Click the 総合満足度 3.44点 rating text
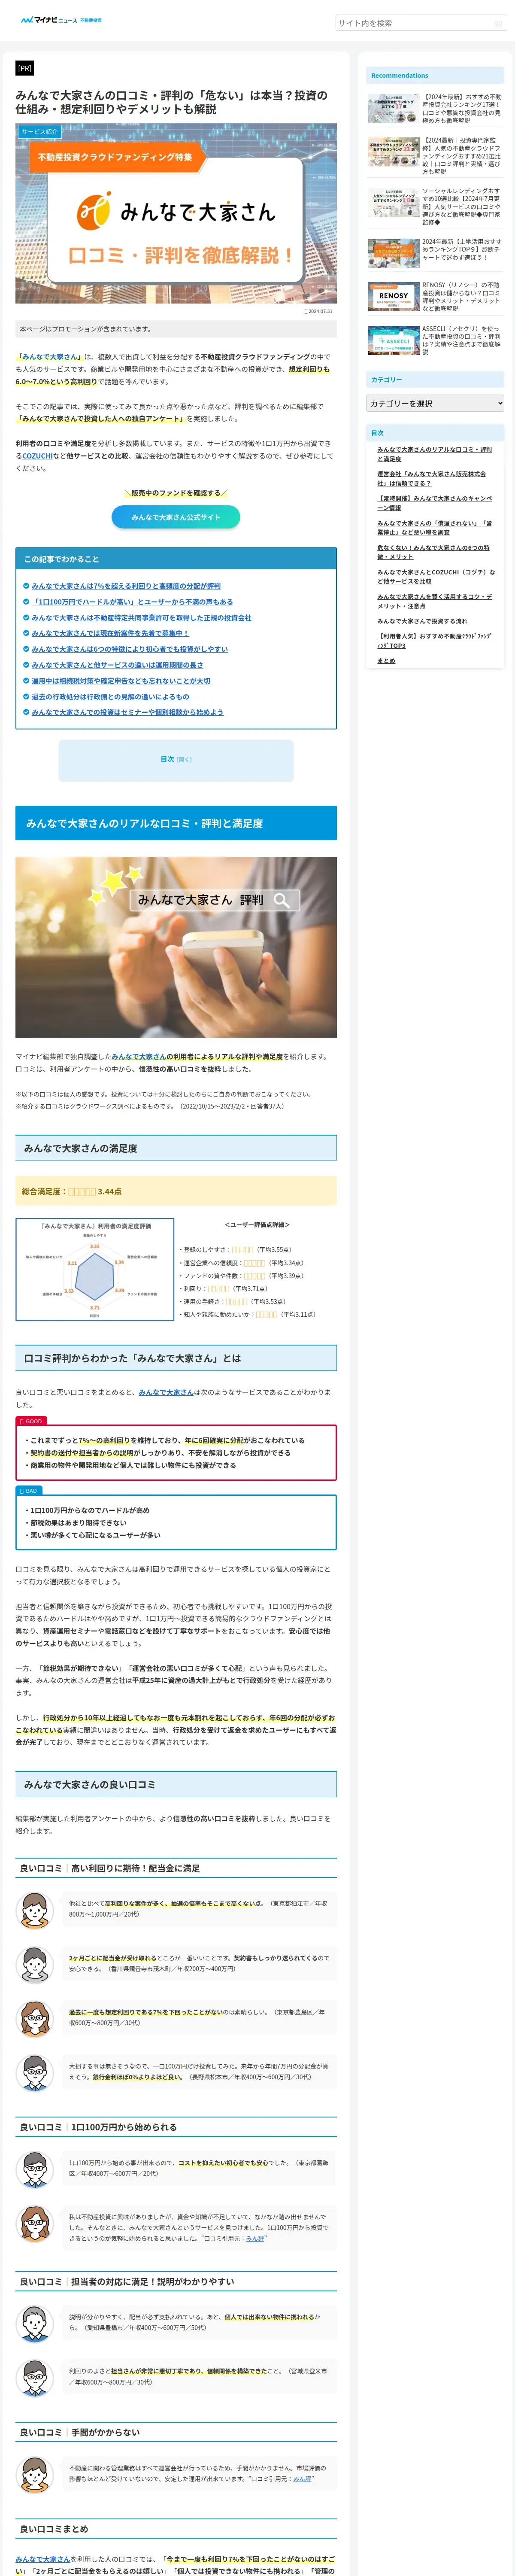The image size is (515, 2576). tap(72, 1191)
